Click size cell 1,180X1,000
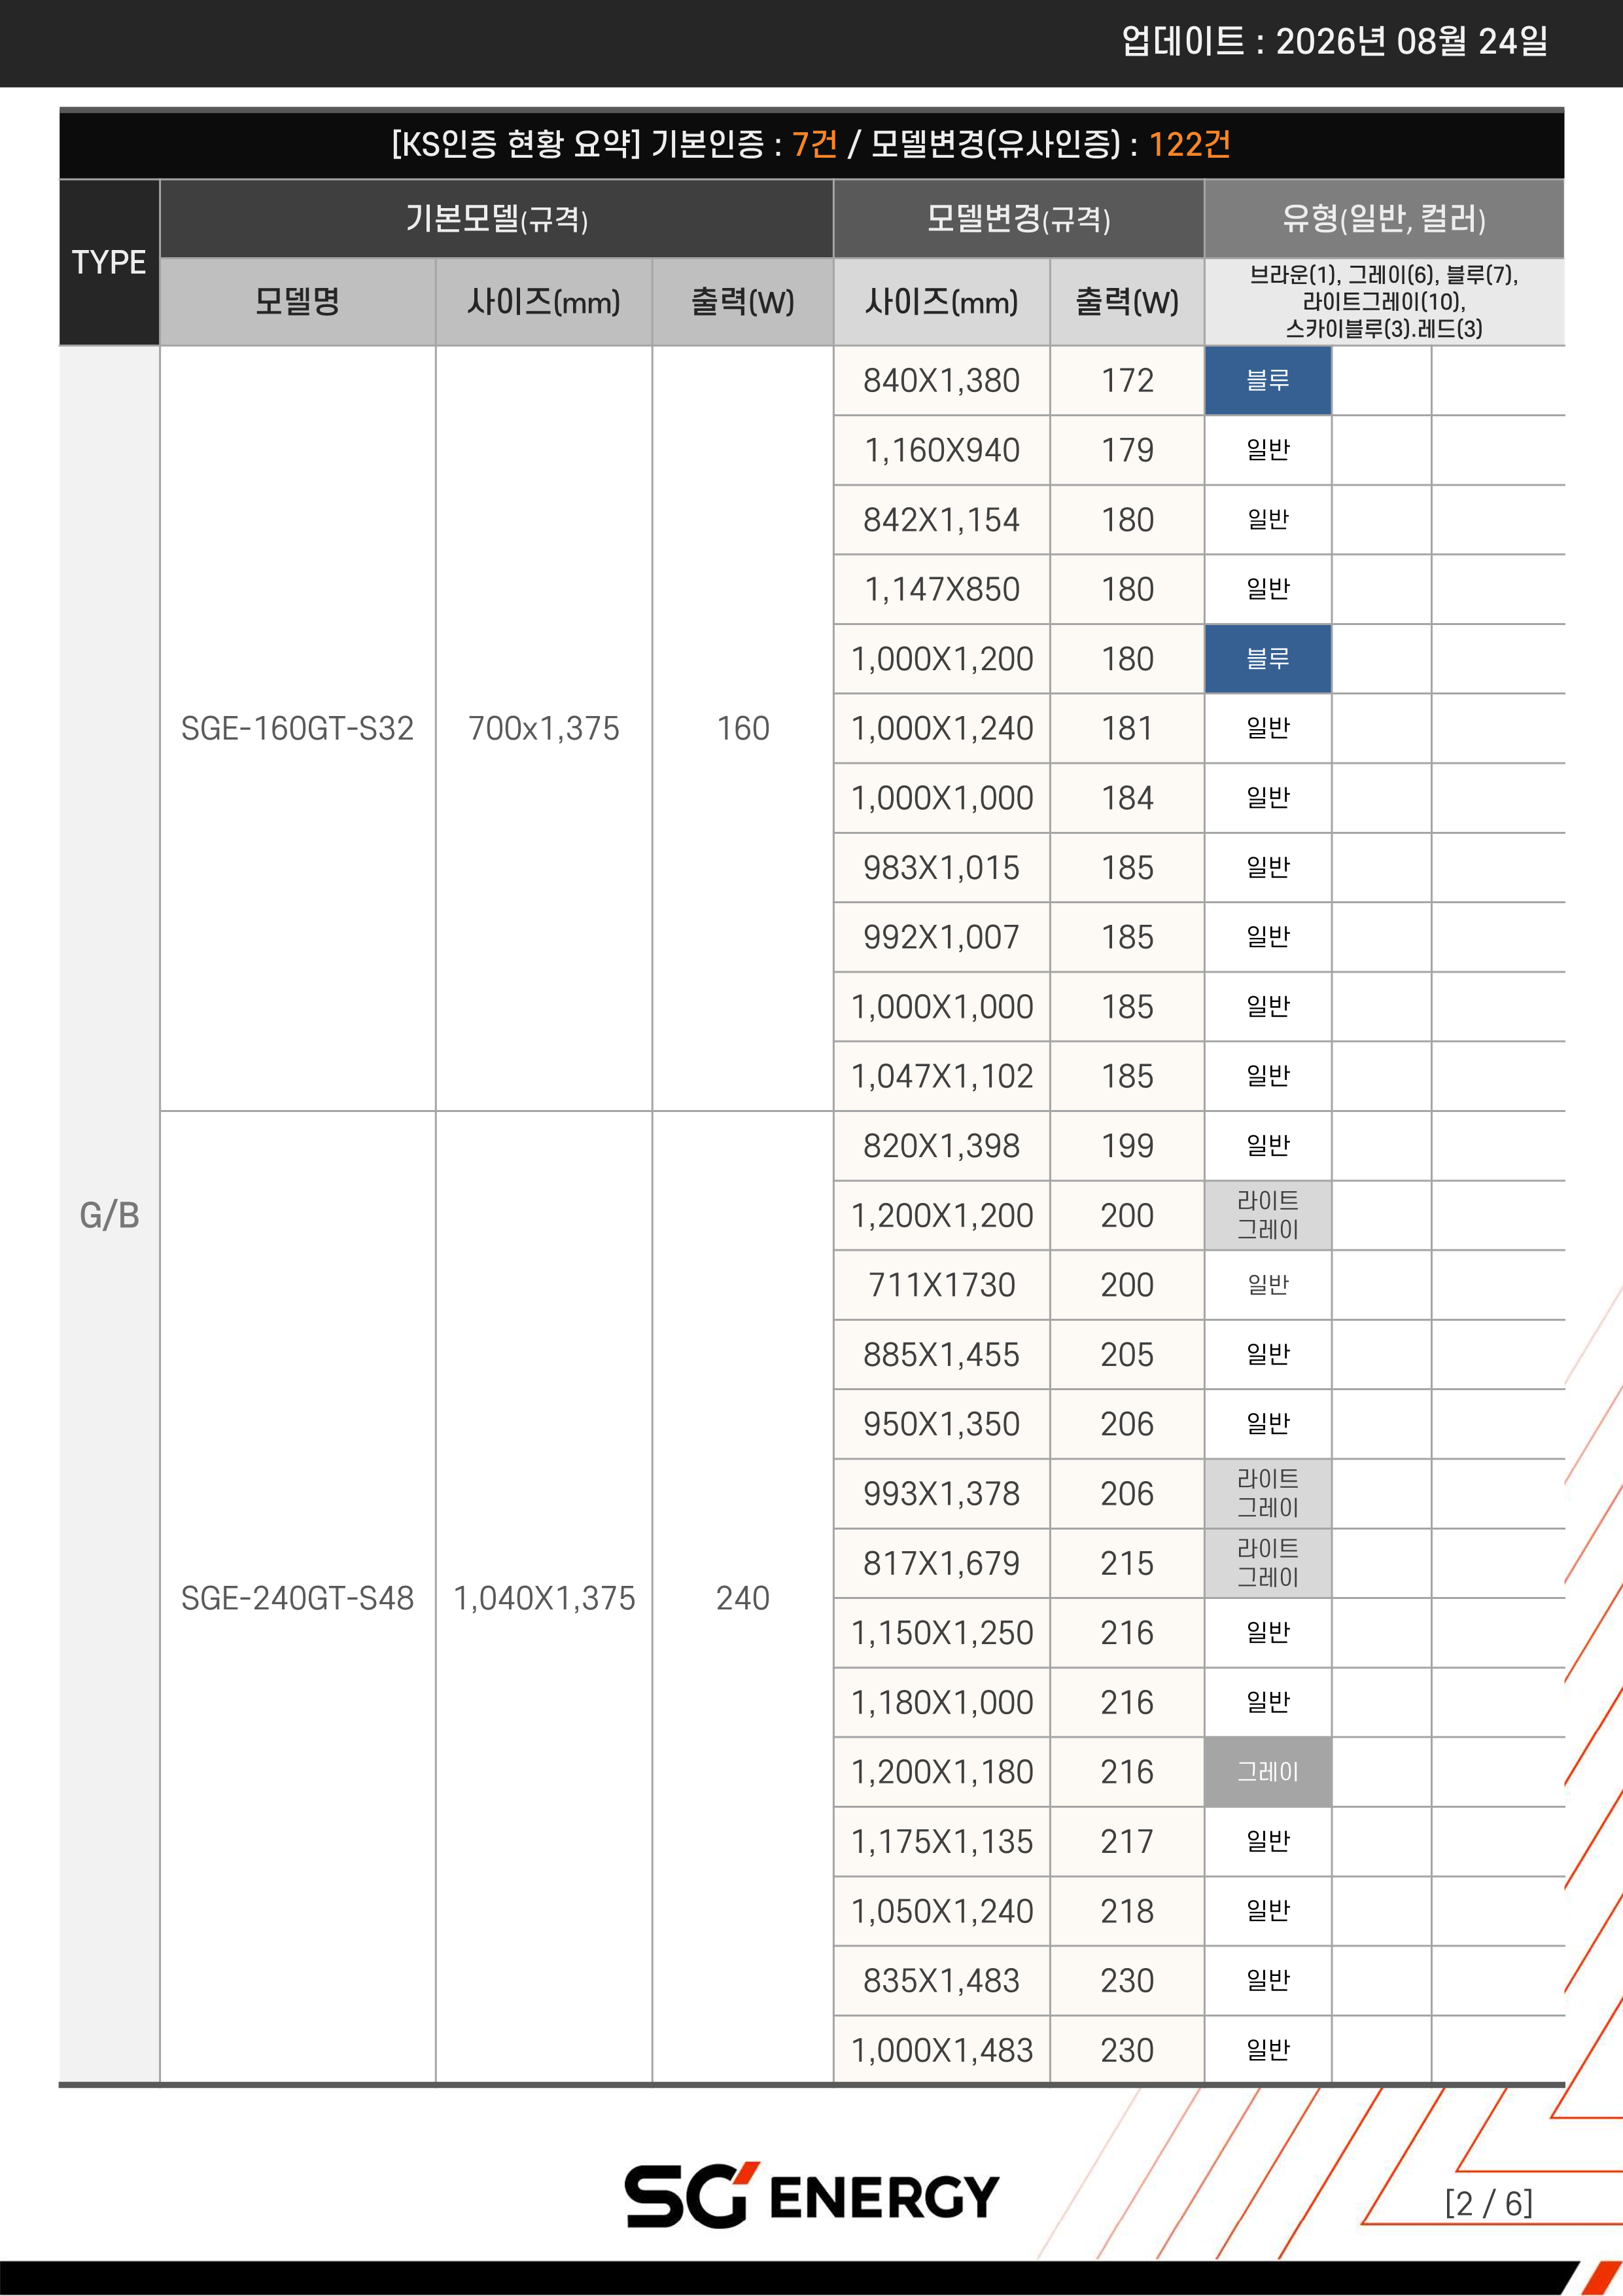The width and height of the screenshot is (1623, 2296). point(941,1702)
